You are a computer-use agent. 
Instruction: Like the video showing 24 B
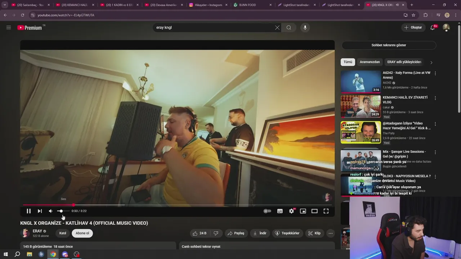click(200, 233)
